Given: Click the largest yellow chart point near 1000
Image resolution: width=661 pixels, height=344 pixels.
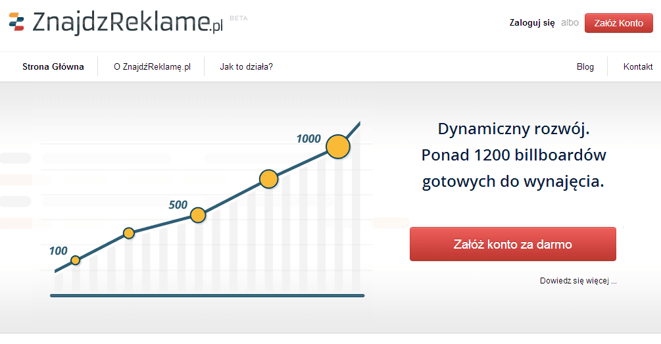Looking at the screenshot, I should click(x=338, y=147).
